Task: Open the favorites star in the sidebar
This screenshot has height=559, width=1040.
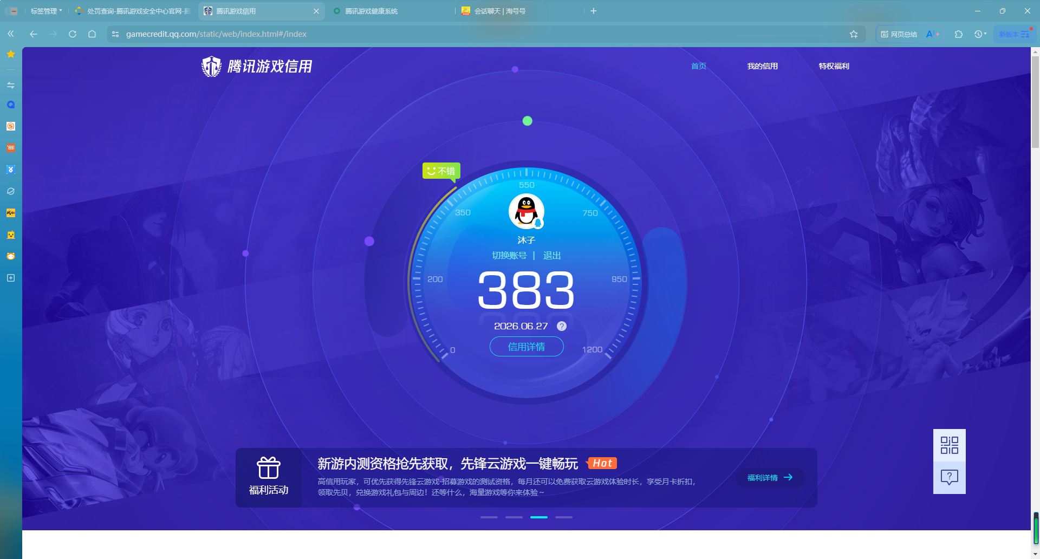Action: [11, 54]
